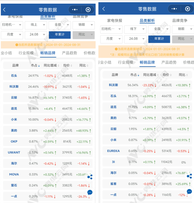This screenshot has width=194, height=203.
Task: Tap share icon in right panel
Action: pos(189,176)
